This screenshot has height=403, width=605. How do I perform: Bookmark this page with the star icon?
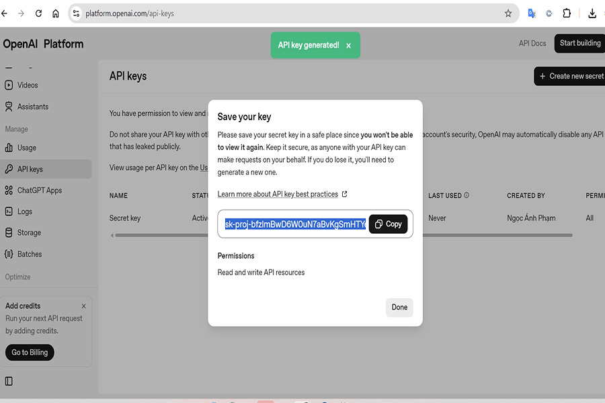point(508,13)
